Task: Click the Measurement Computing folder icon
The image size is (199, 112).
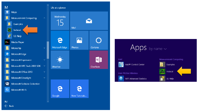Action: [7, 18]
